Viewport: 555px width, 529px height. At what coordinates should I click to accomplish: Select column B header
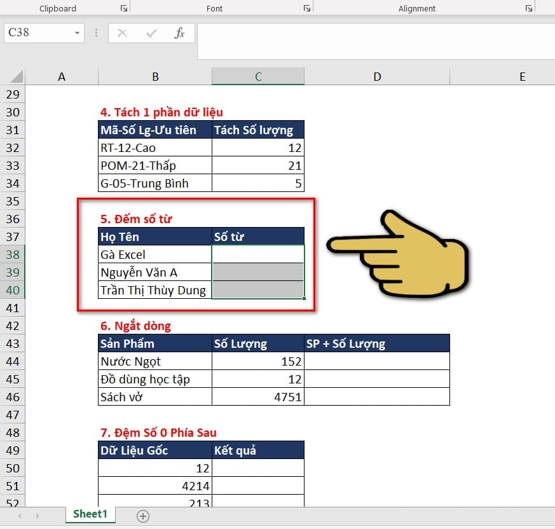155,76
